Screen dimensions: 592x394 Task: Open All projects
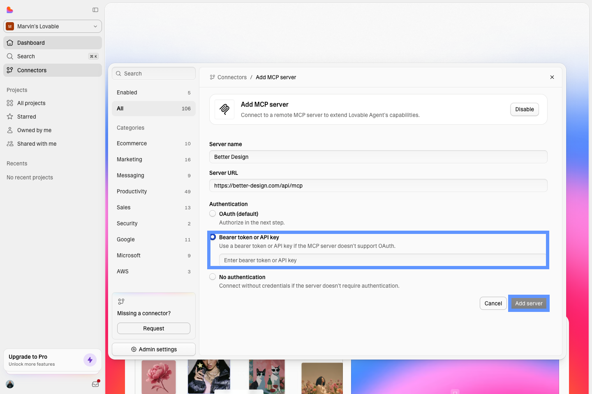53,103
